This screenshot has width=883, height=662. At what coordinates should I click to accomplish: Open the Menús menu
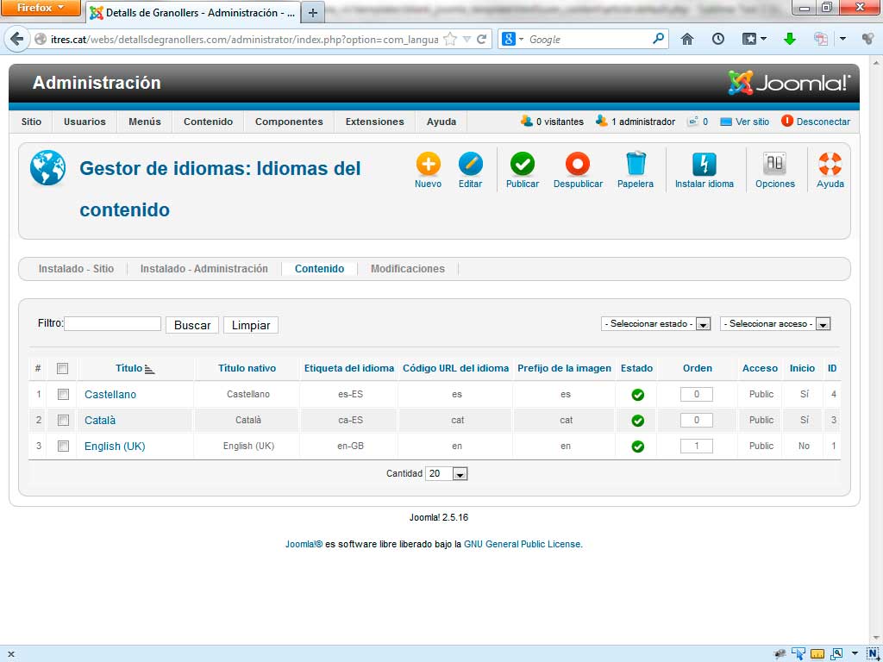click(x=145, y=122)
